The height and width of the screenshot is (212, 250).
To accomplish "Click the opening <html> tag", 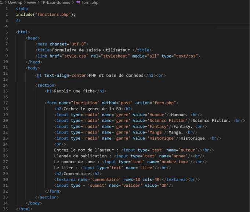I will (x=23, y=32).
